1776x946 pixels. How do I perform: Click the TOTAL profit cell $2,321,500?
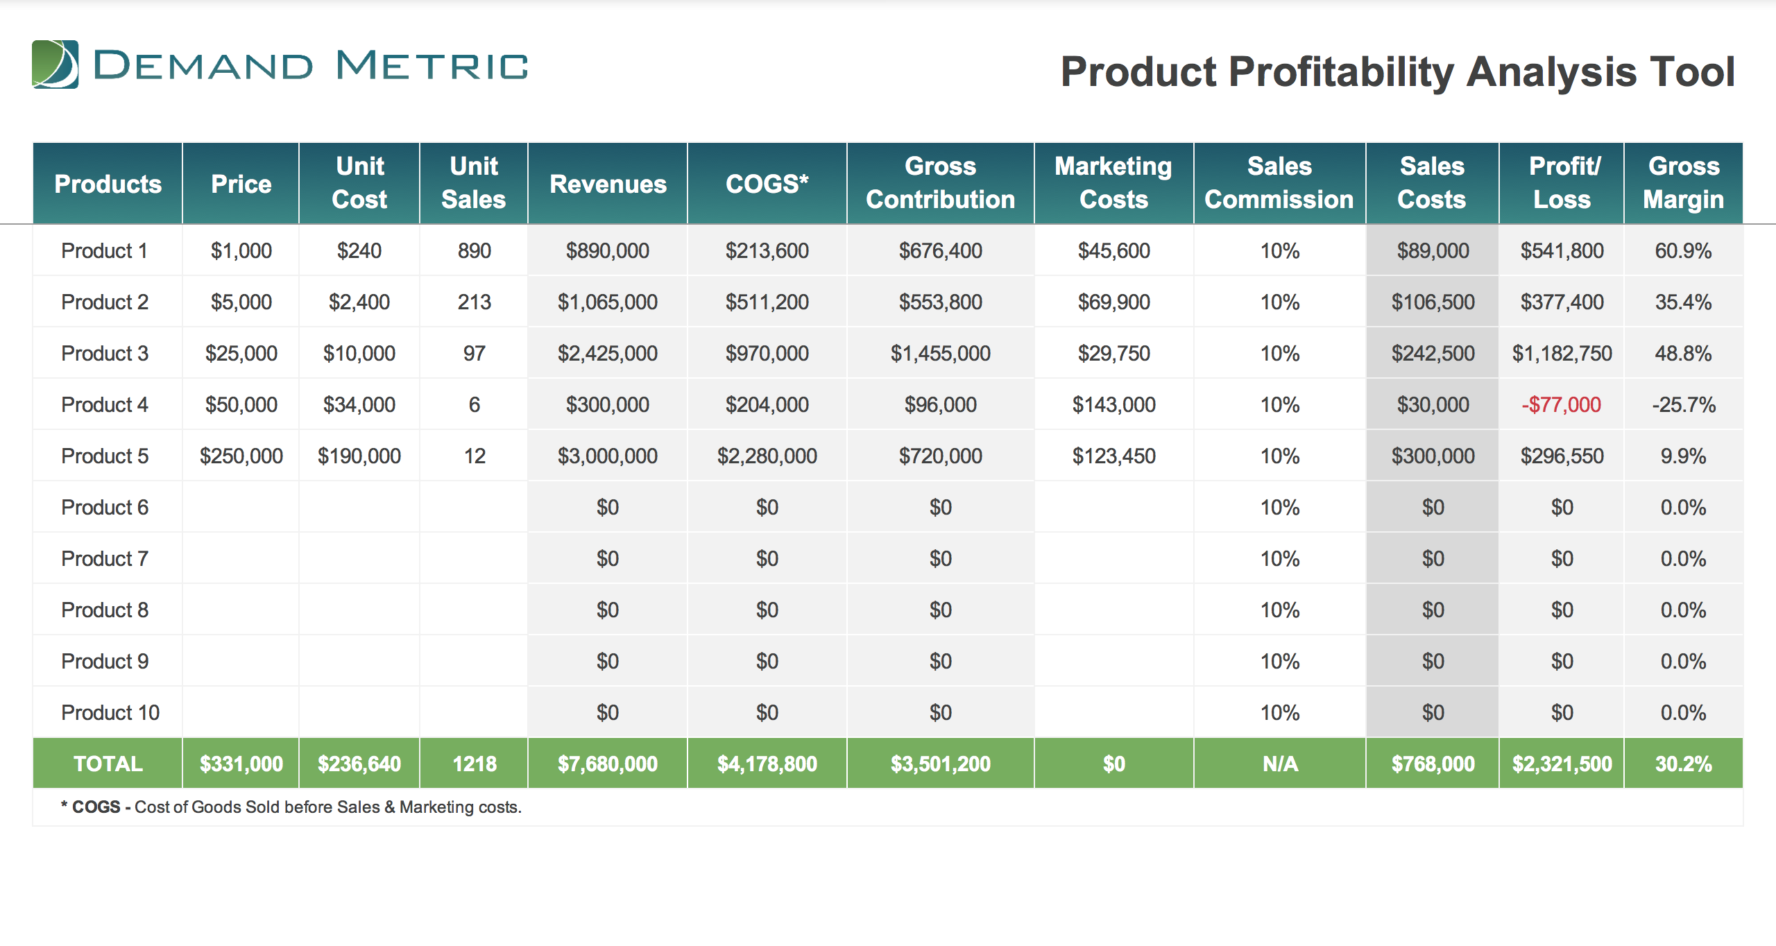1561,764
